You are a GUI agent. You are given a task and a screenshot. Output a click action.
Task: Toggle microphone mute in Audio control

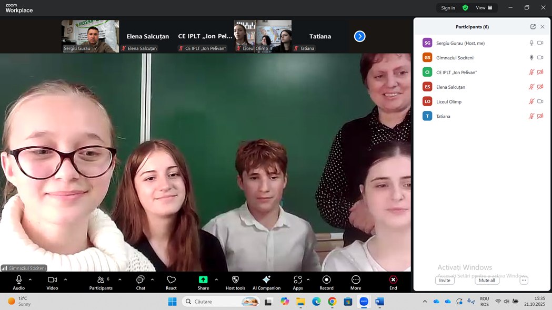[x=19, y=280]
